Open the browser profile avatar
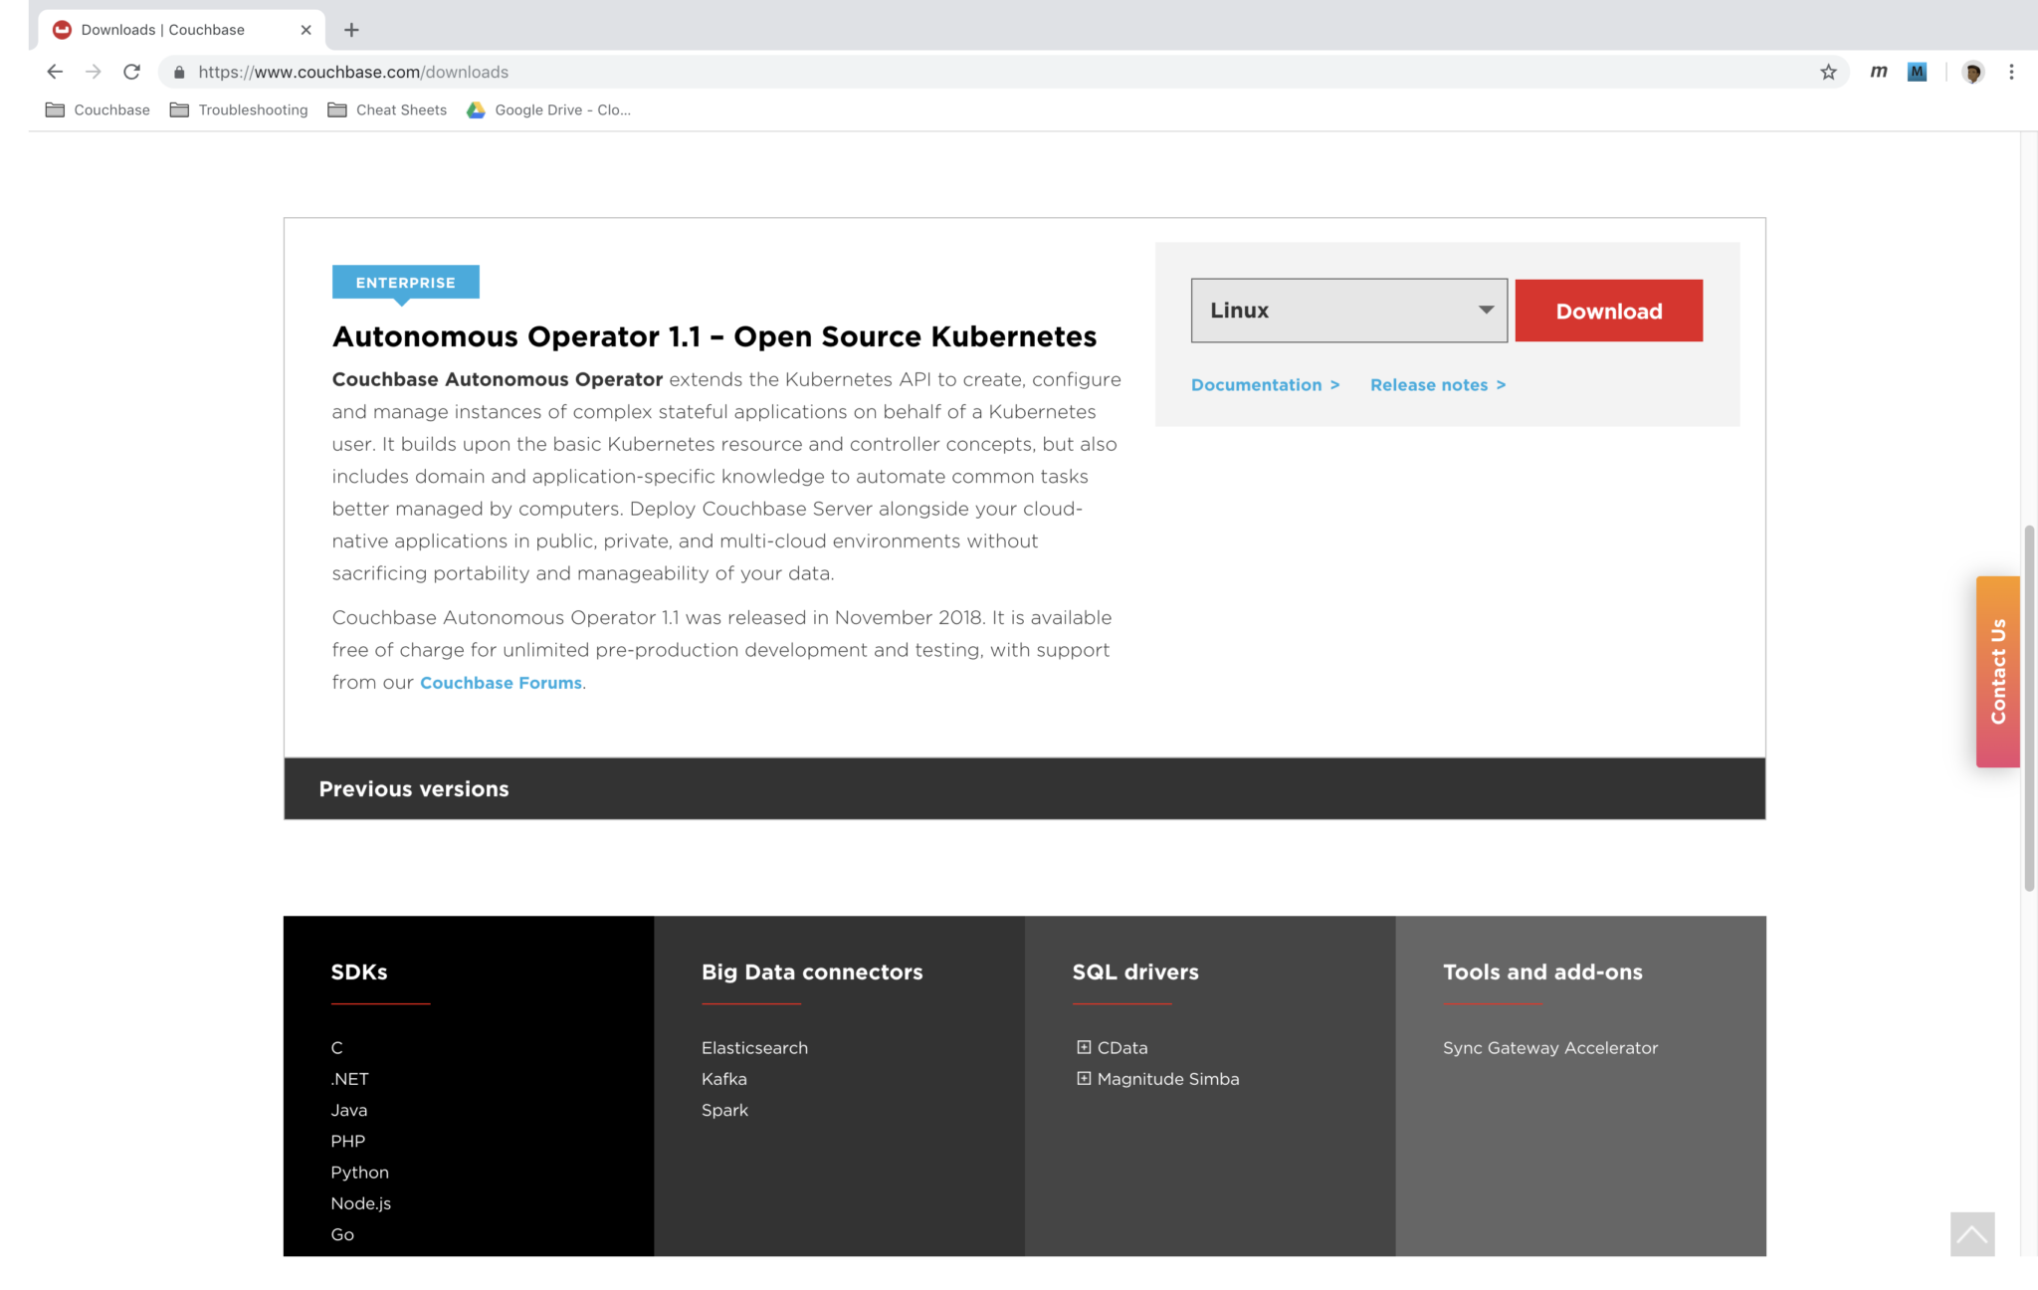 click(1972, 71)
